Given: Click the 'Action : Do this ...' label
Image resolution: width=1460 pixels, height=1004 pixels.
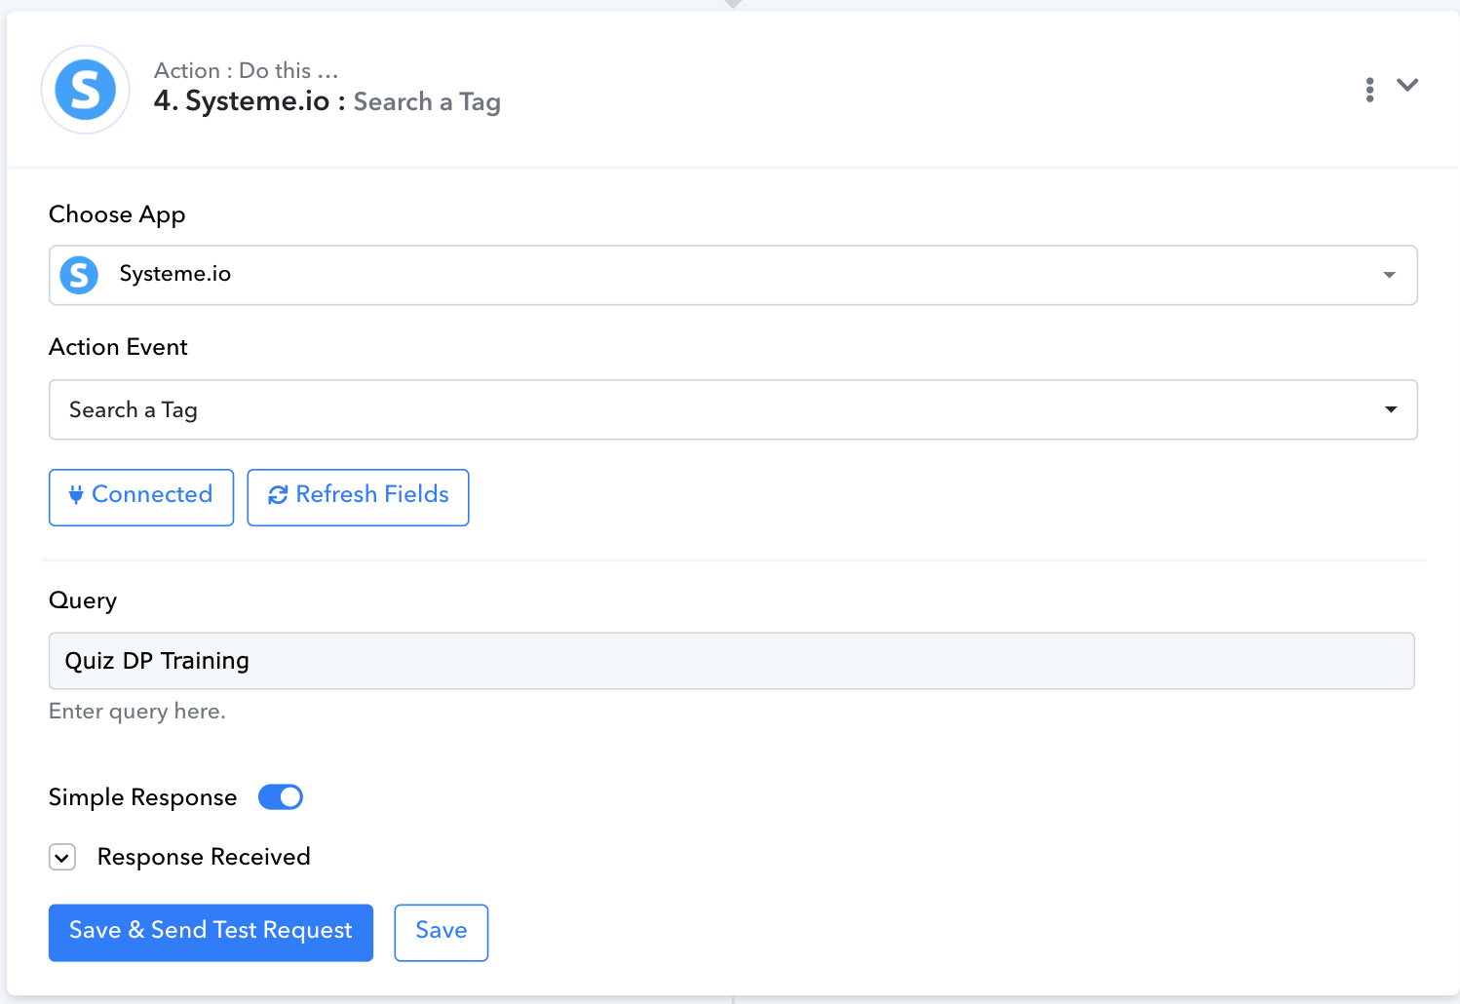Looking at the screenshot, I should point(247,70).
